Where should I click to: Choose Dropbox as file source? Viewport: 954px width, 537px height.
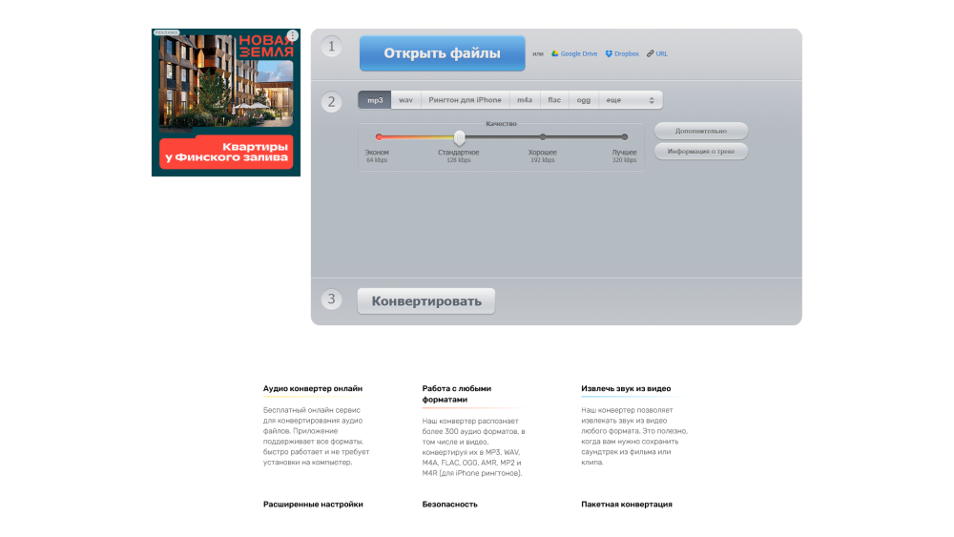(622, 54)
